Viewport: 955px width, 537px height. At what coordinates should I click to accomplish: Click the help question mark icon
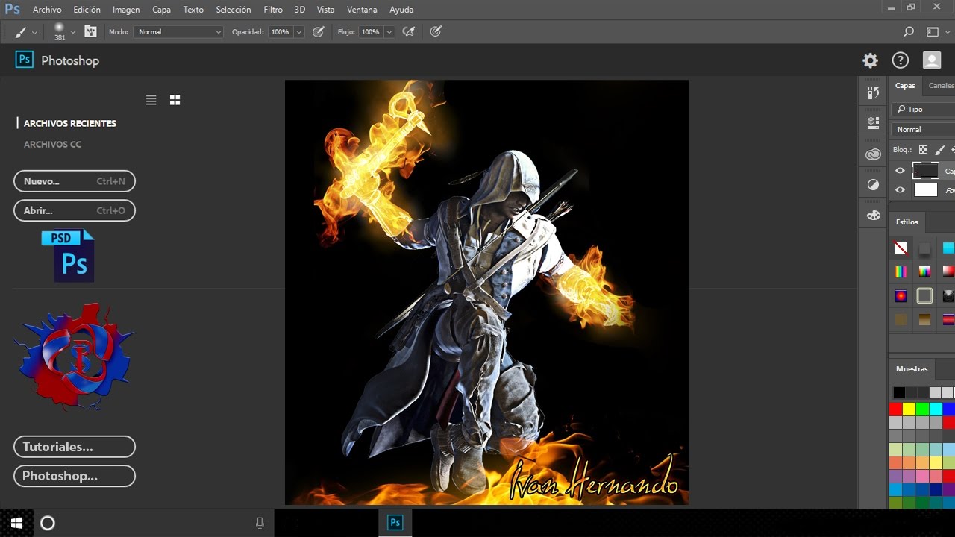[901, 60]
